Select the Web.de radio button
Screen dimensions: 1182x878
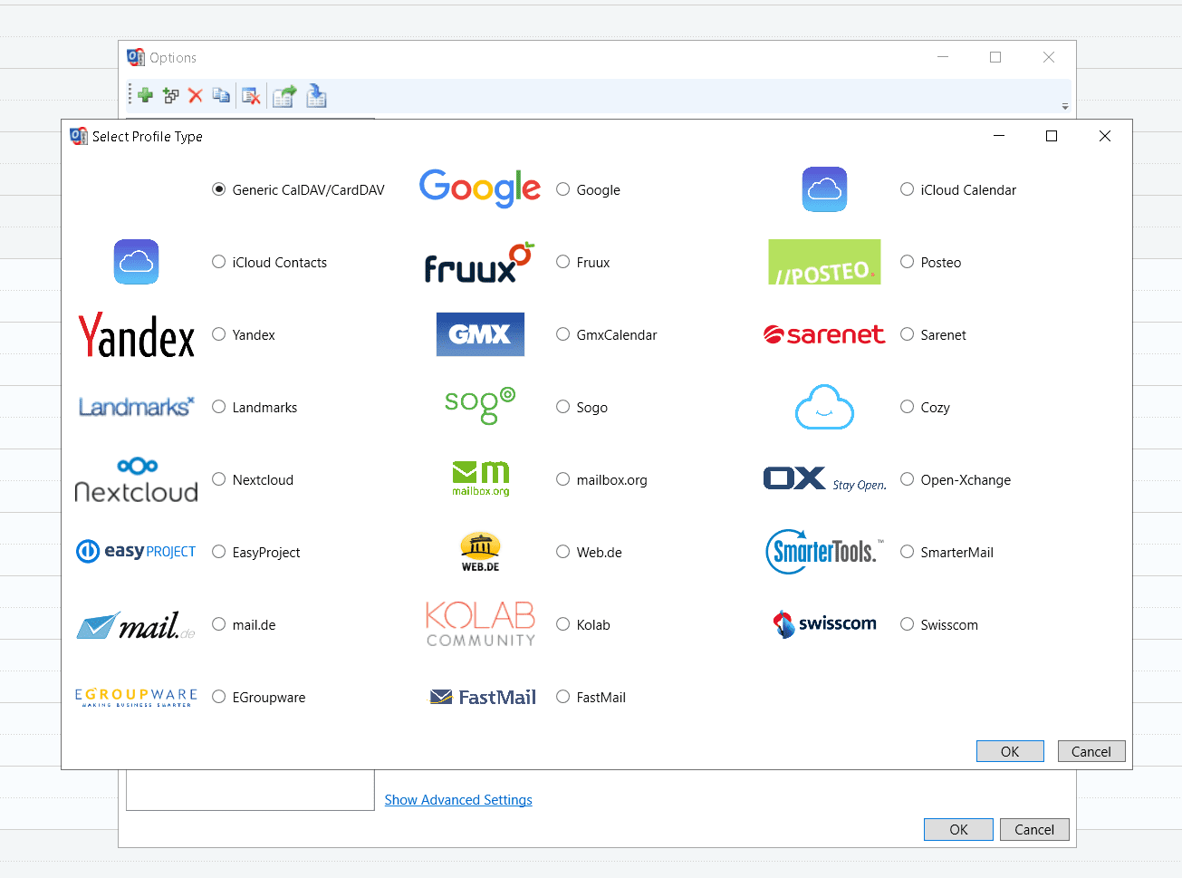click(x=589, y=552)
